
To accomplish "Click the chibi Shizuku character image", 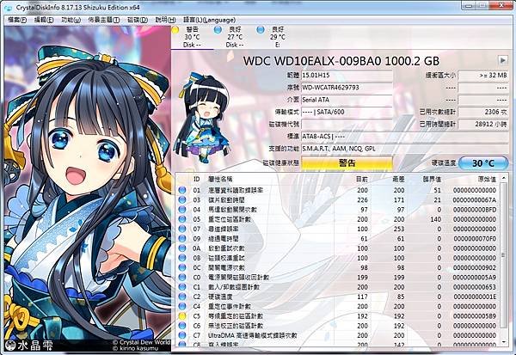I will 201,119.
